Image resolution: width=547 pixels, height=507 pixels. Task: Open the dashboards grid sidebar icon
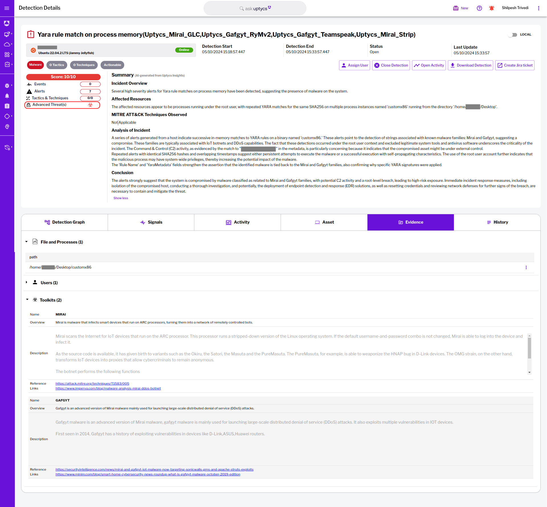(x=7, y=54)
